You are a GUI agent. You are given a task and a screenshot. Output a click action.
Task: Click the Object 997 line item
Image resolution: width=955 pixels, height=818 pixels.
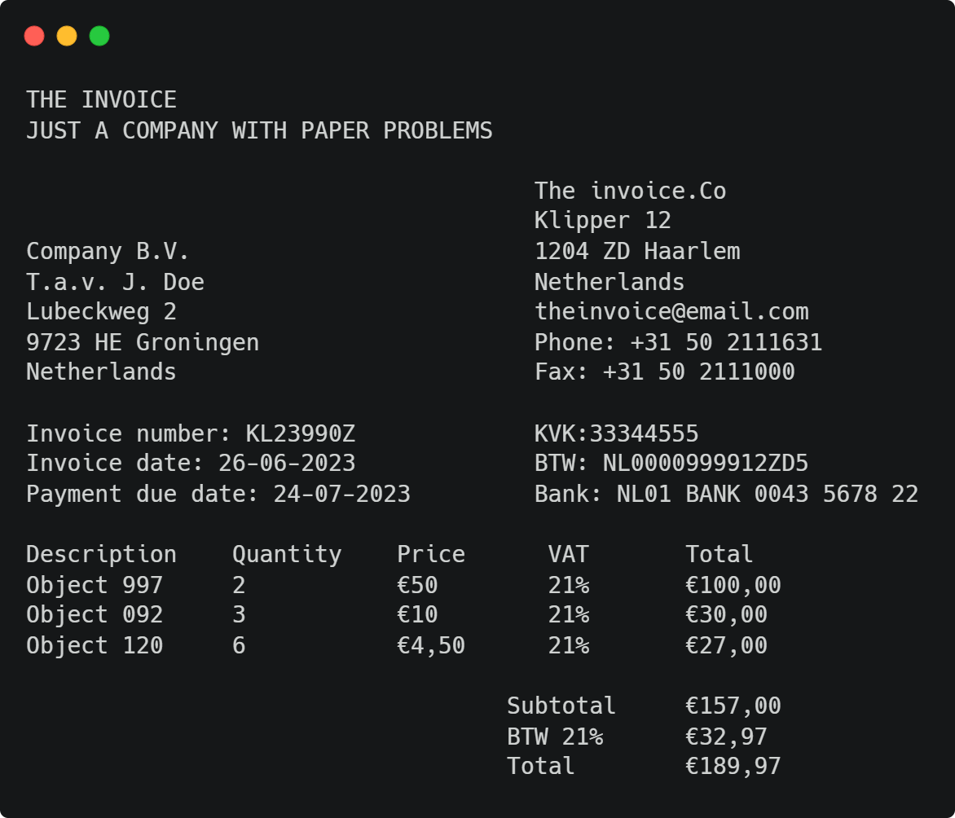point(95,585)
